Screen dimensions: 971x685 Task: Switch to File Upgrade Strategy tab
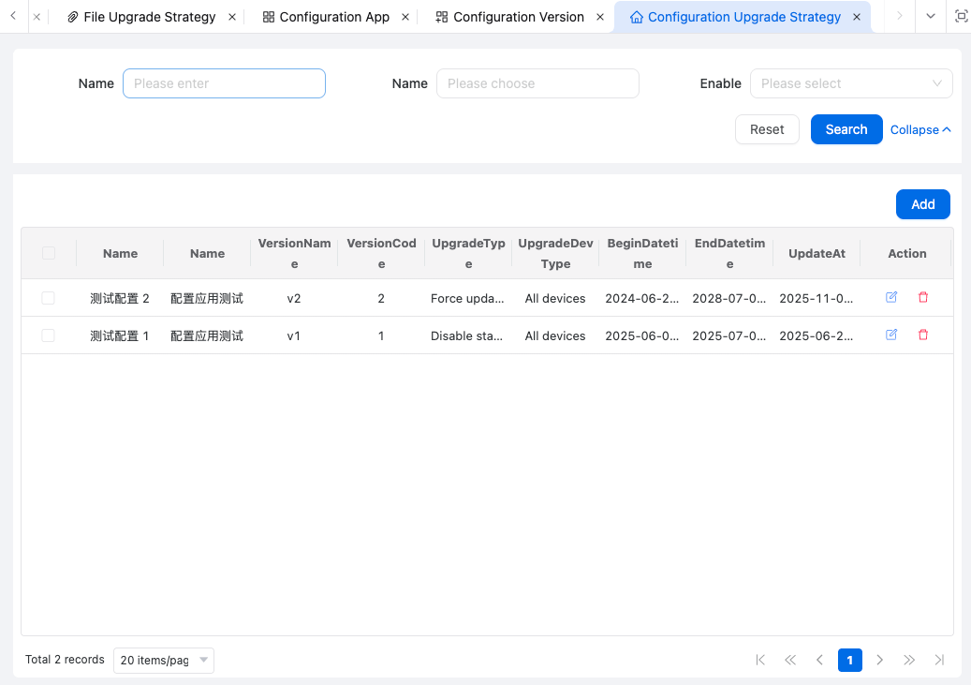coord(149,17)
